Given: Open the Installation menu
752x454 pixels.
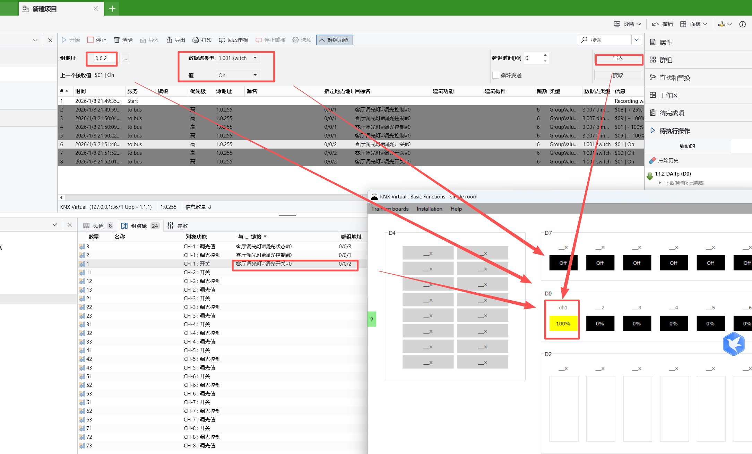Looking at the screenshot, I should pyautogui.click(x=429, y=209).
